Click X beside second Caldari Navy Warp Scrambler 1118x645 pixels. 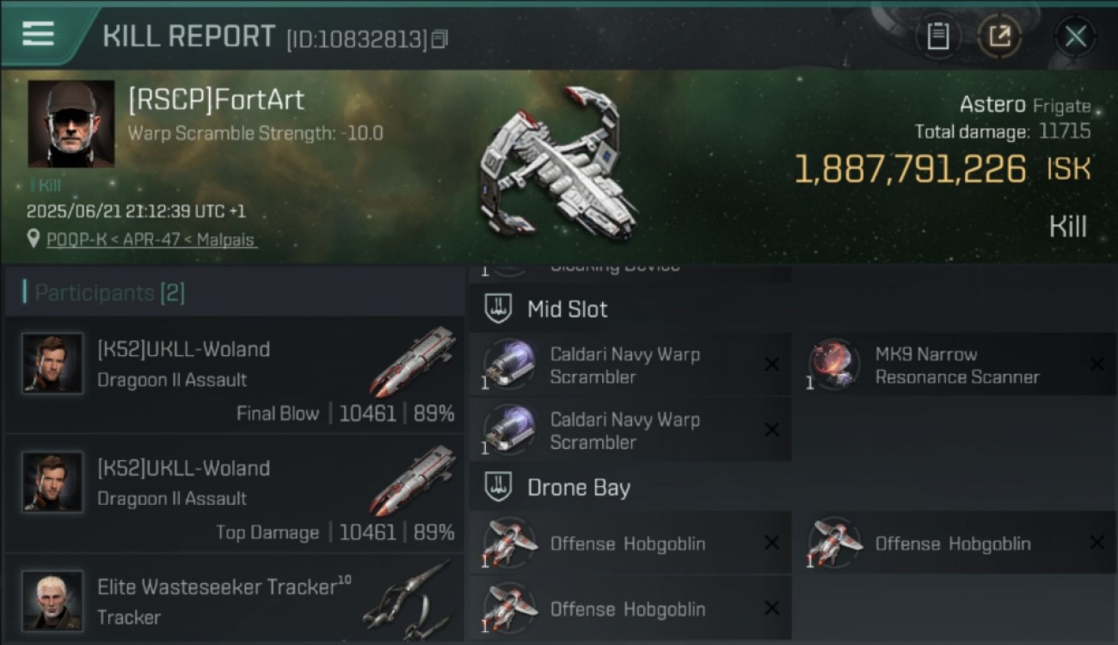(x=771, y=430)
